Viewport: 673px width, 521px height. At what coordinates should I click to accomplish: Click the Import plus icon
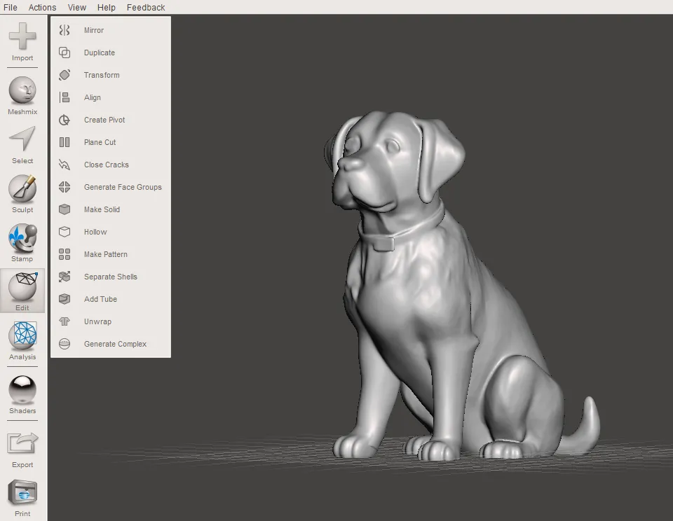(22, 36)
